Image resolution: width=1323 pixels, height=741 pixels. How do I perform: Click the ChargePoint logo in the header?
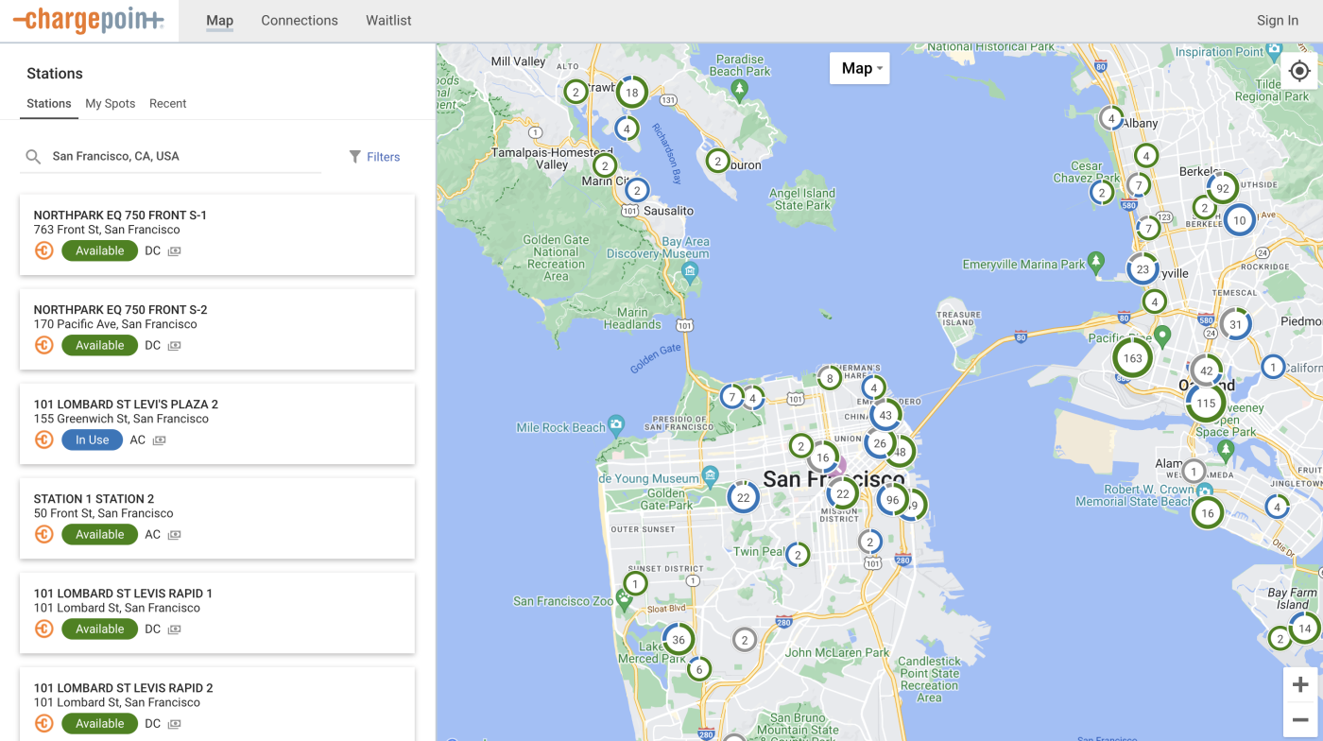coord(88,20)
